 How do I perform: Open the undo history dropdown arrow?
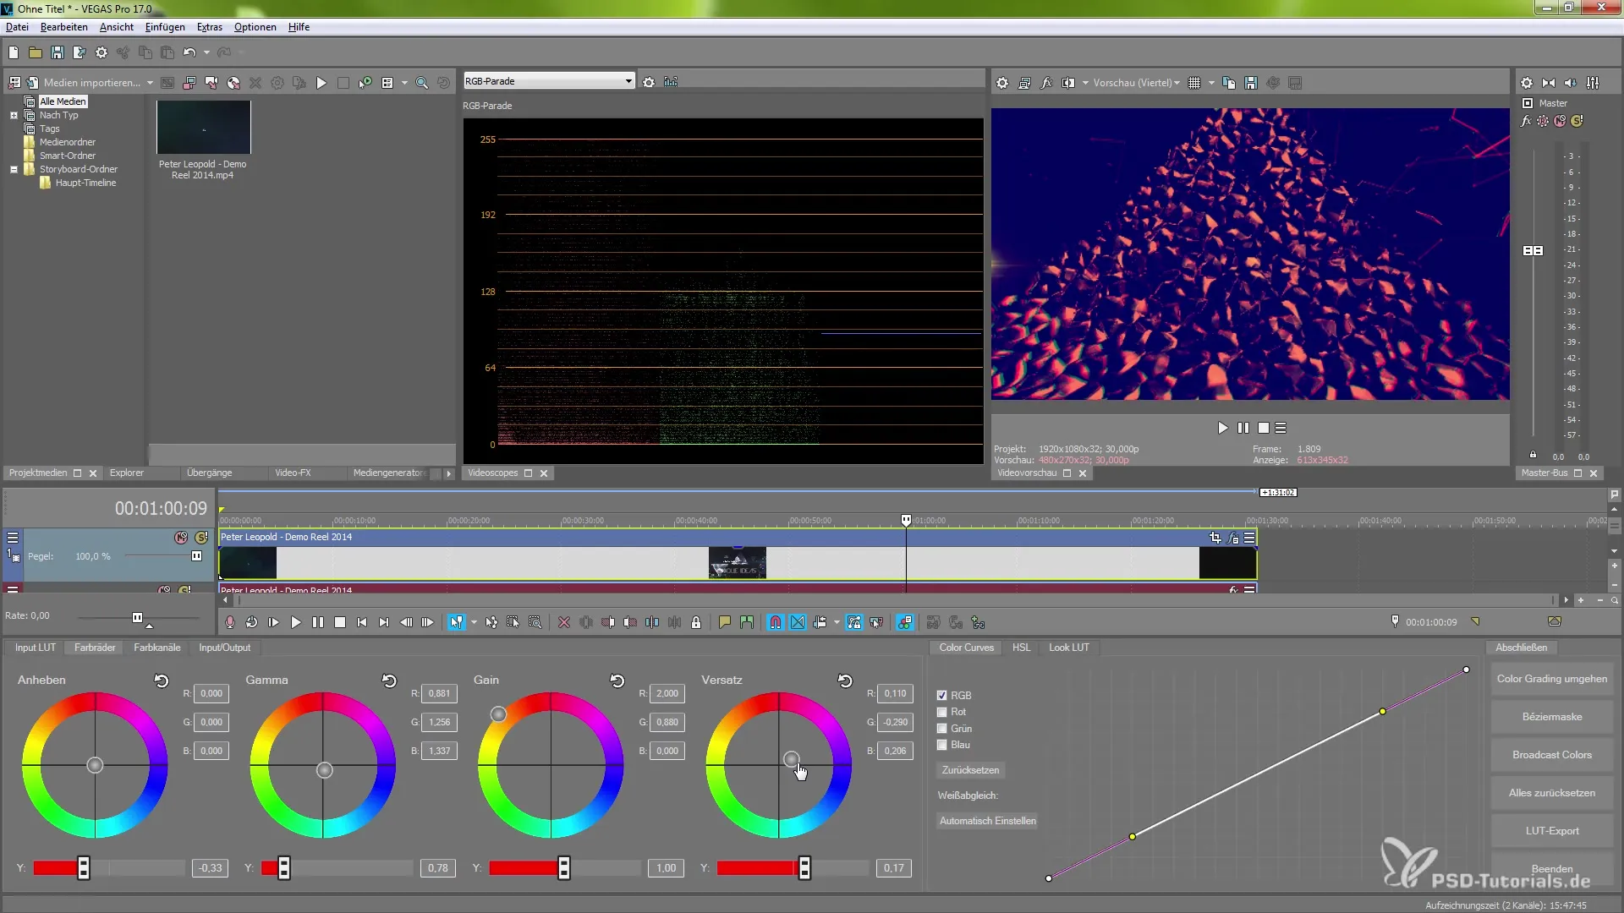tap(206, 52)
